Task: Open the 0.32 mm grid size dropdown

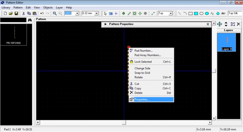Action: (x=96, y=13)
